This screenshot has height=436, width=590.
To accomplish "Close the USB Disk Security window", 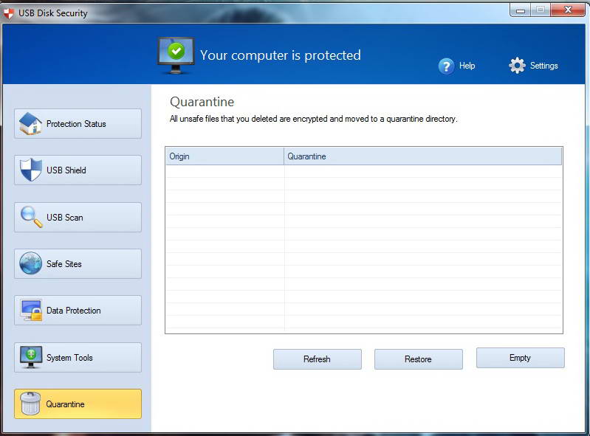I will pyautogui.click(x=568, y=10).
